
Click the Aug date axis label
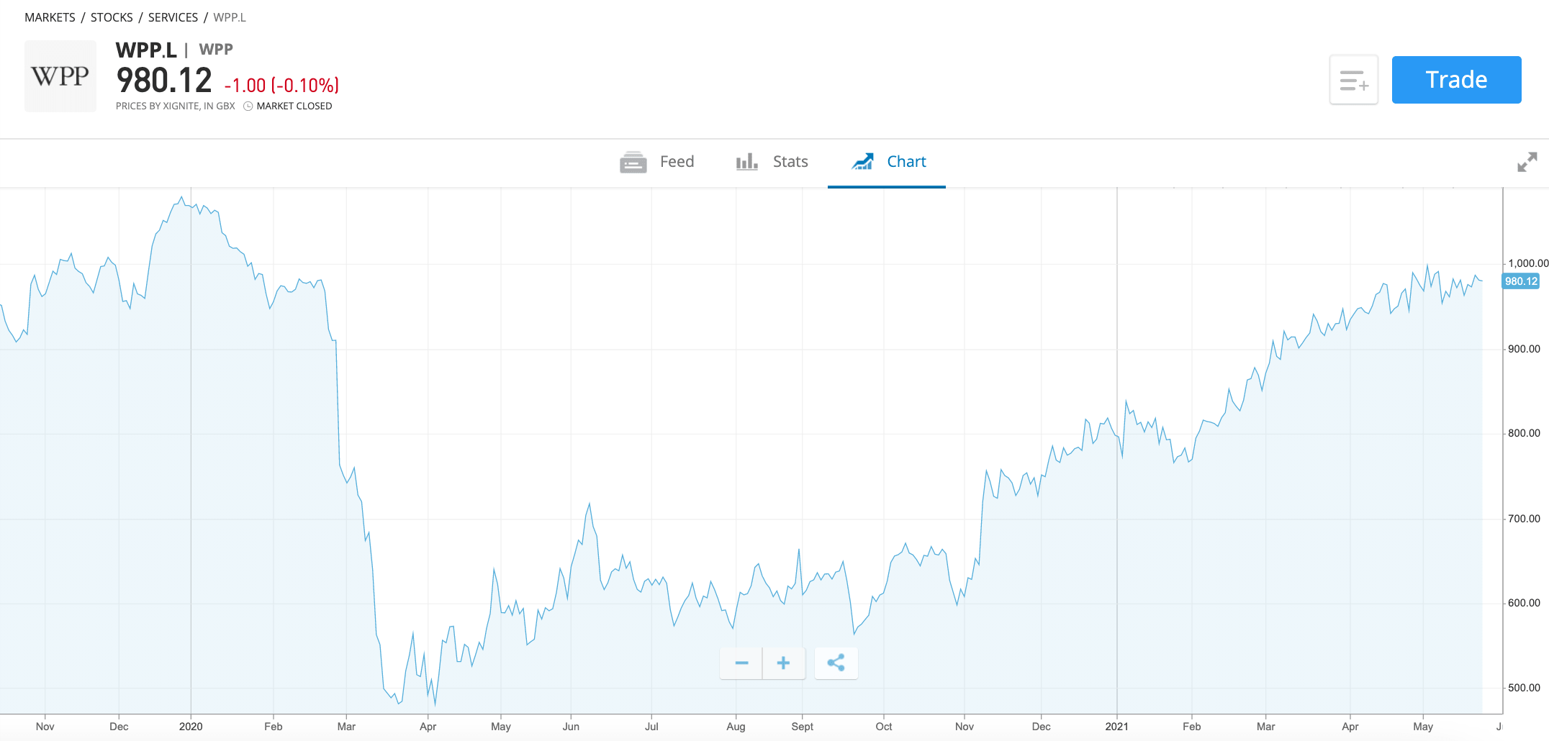click(736, 727)
